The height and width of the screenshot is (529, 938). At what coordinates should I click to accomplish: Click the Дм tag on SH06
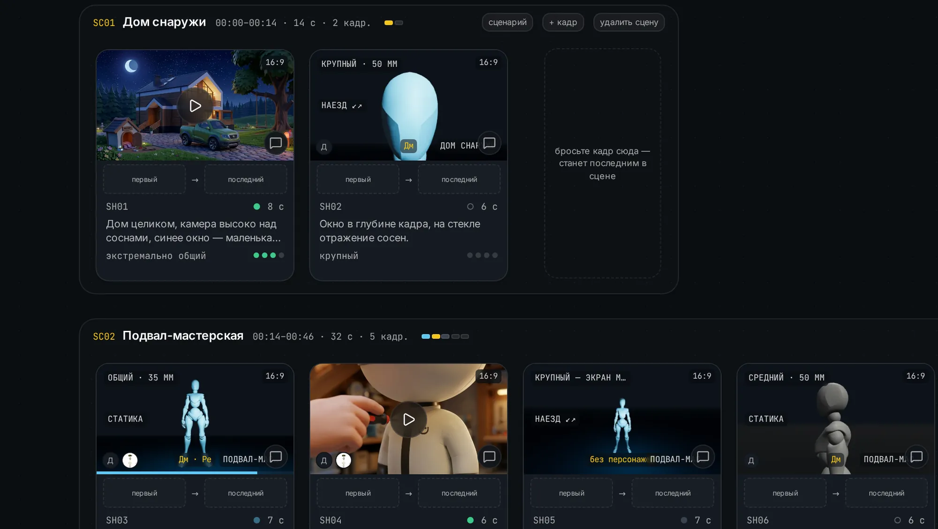pyautogui.click(x=836, y=460)
